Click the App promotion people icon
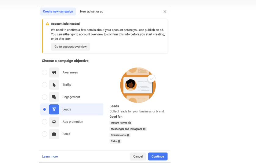256x167 pixels. [x=54, y=122]
